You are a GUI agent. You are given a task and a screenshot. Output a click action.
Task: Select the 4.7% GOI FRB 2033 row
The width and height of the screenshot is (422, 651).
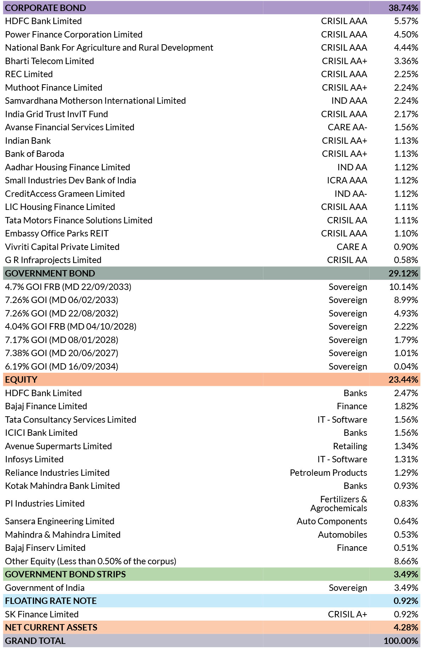[x=68, y=287]
